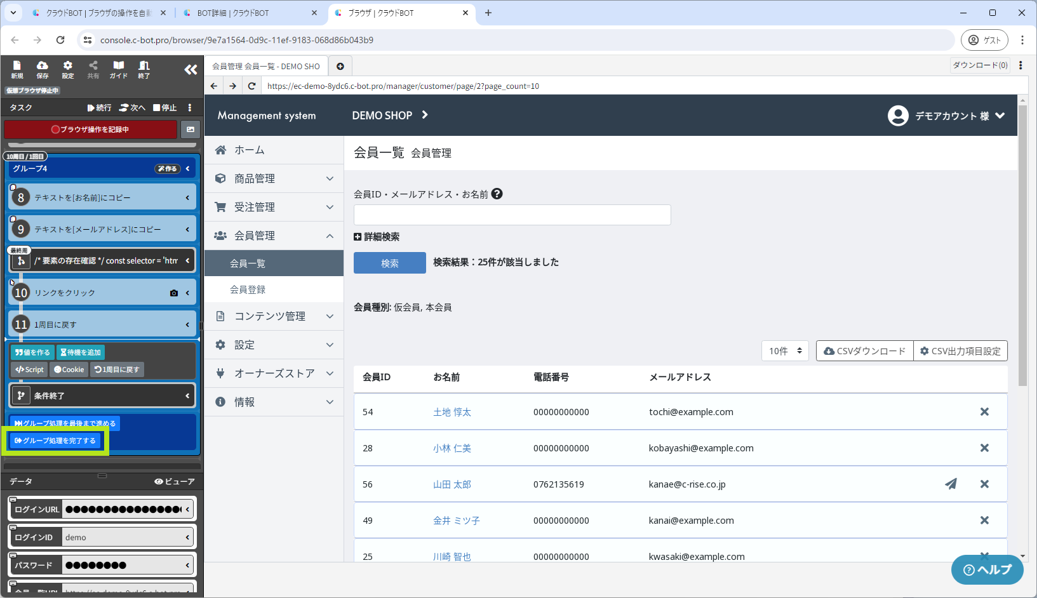Open the 10件 page count dropdown
The width and height of the screenshot is (1037, 598).
click(786, 350)
